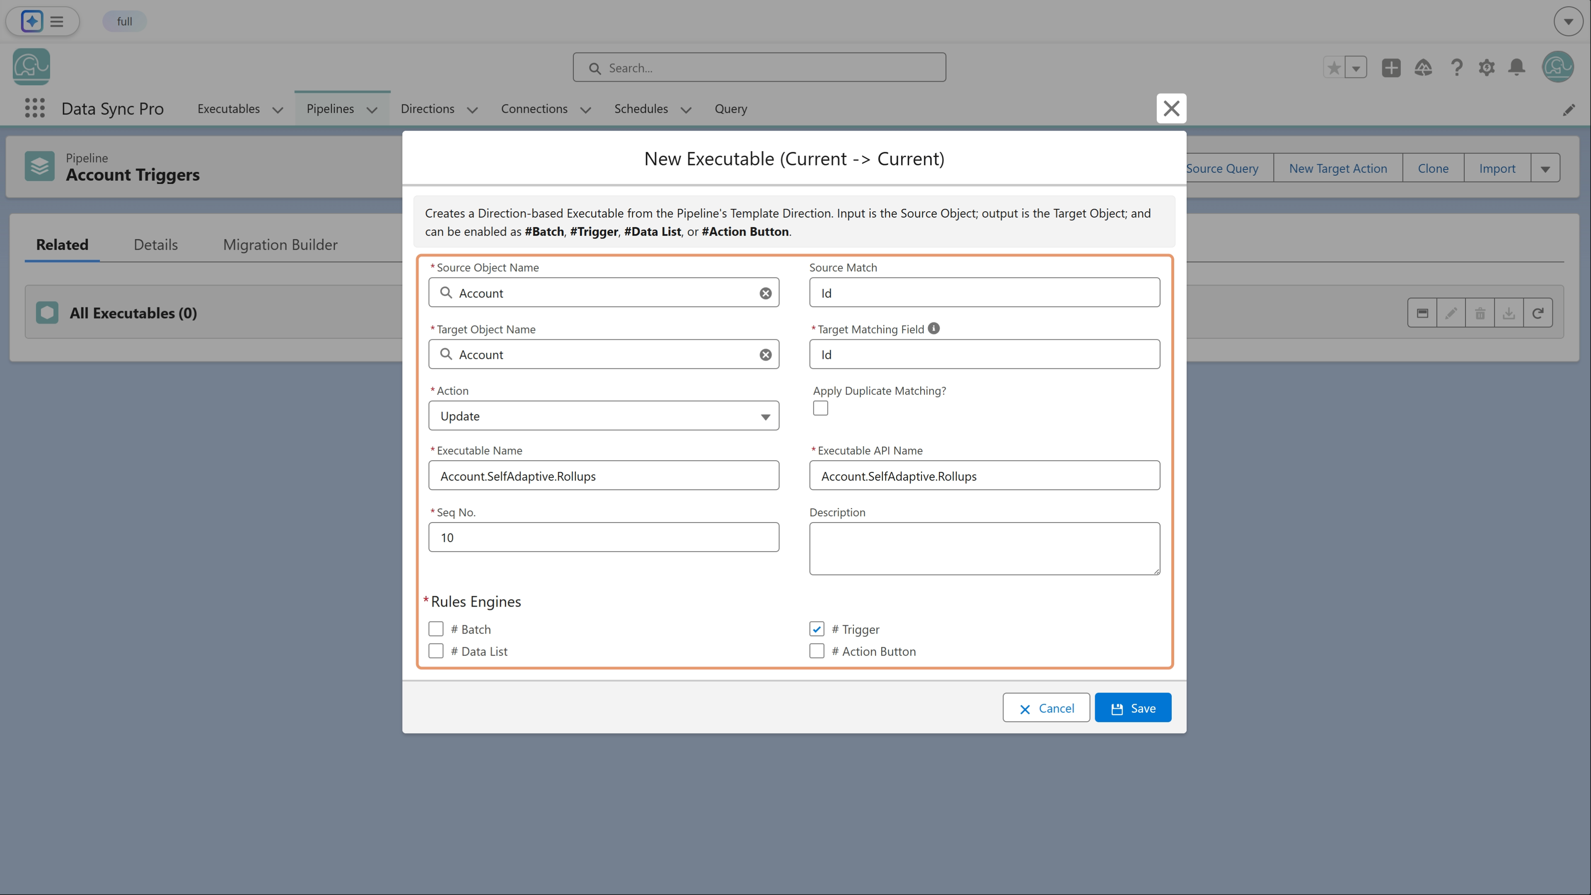Expand the top-right circular dropdown arrow
The image size is (1591, 895).
point(1568,22)
